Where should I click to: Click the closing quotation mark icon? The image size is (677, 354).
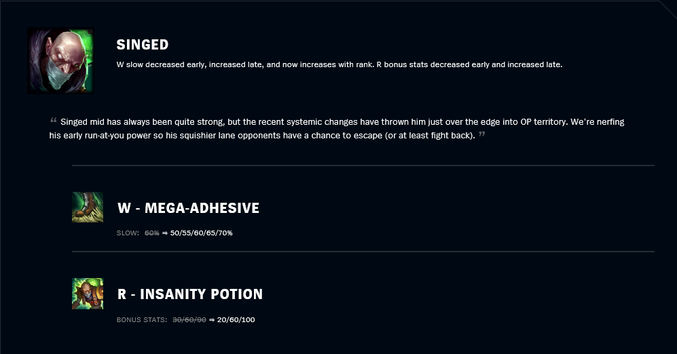click(x=482, y=134)
